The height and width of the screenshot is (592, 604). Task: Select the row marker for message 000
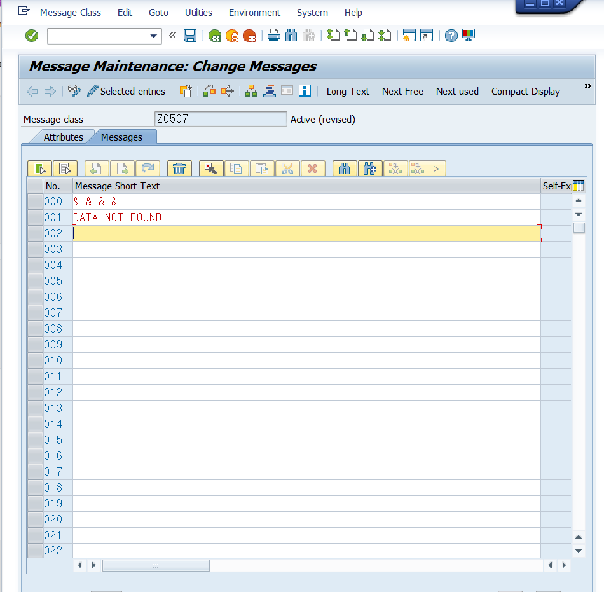pos(35,202)
